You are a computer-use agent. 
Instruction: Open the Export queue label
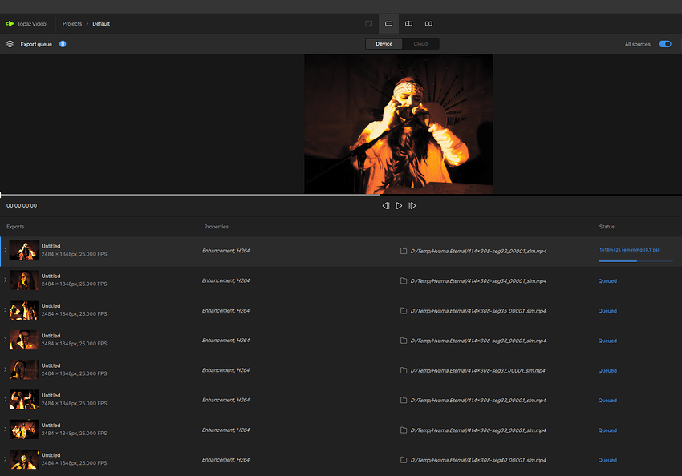click(36, 44)
